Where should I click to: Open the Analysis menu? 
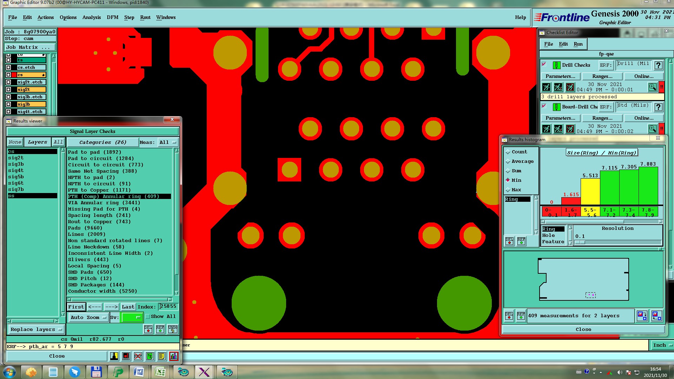point(91,17)
